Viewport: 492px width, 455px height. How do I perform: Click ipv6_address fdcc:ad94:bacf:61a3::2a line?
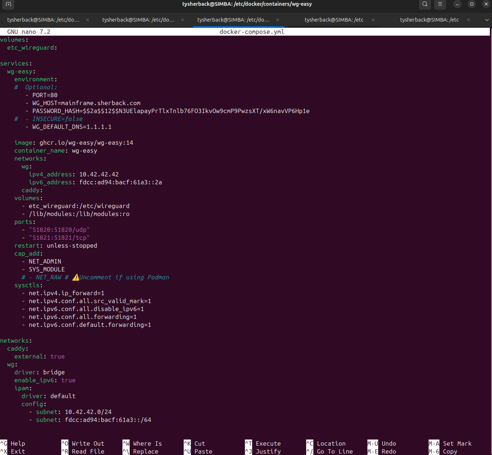(95, 182)
